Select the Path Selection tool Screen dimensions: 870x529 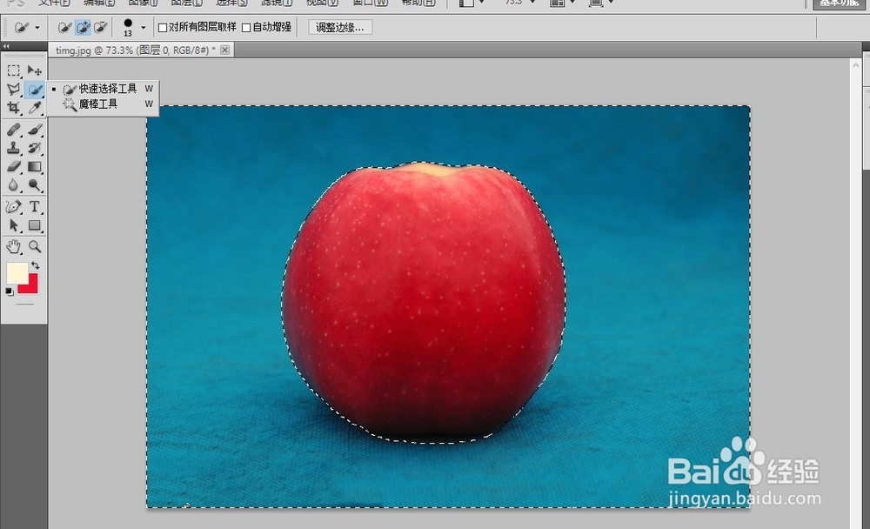[13, 224]
